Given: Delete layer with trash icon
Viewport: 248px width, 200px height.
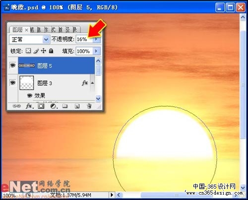Looking at the screenshot, I should point(89,106).
